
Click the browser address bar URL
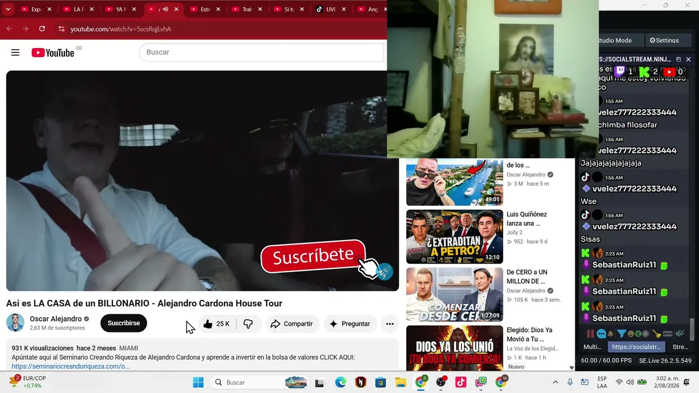click(x=121, y=29)
